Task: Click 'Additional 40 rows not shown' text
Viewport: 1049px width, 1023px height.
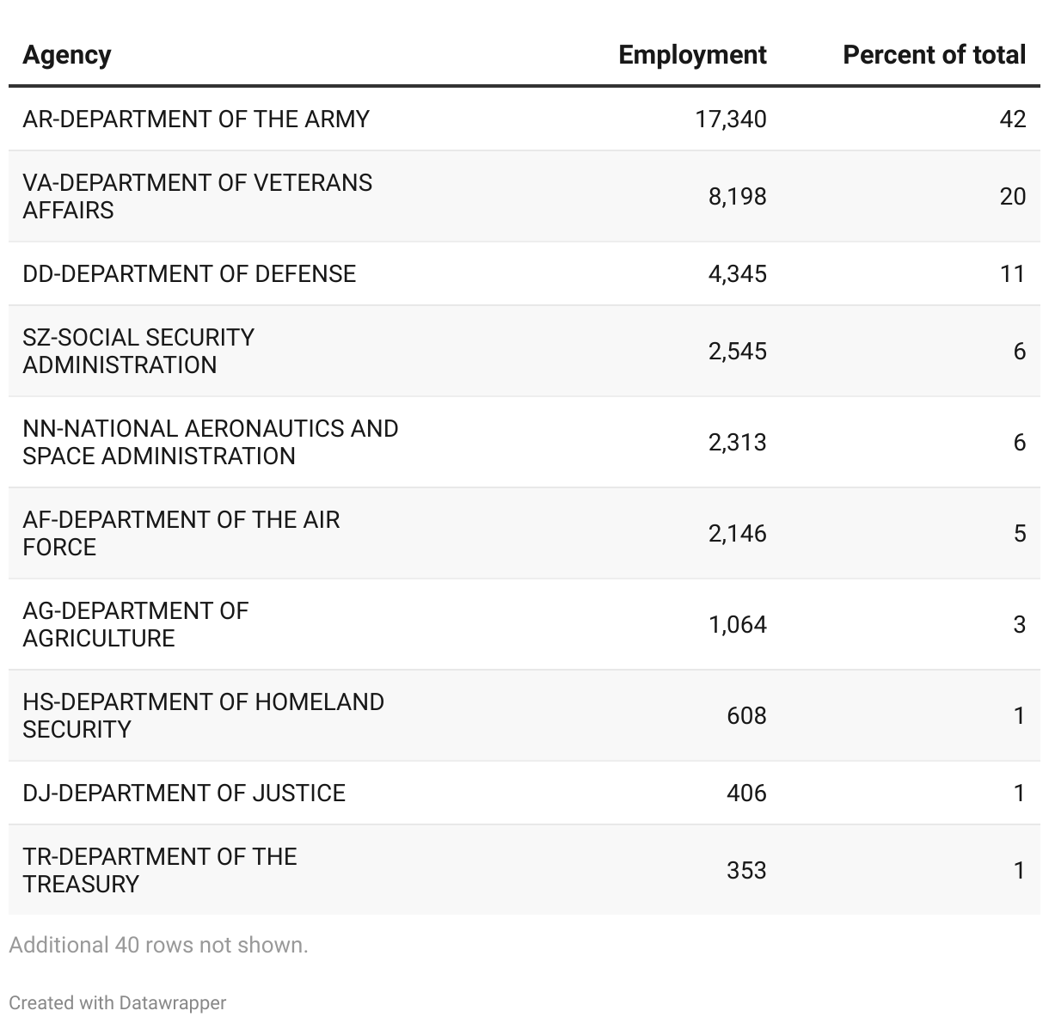Action: [x=158, y=945]
